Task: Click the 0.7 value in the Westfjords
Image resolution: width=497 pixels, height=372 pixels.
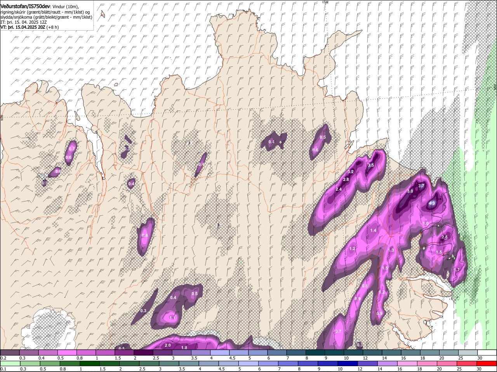Action: pyautogui.click(x=72, y=149)
